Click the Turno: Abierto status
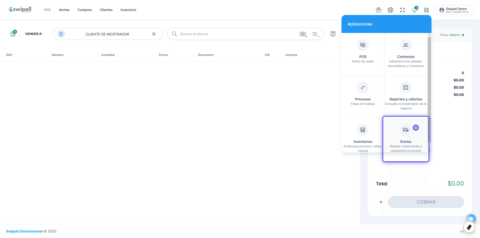Image resolution: width=480 pixels, height=238 pixels. coord(452,35)
